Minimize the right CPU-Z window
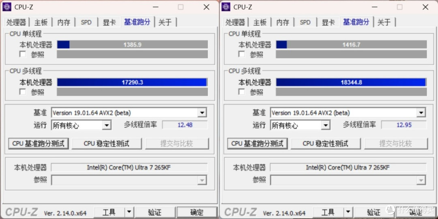 click(374, 7)
